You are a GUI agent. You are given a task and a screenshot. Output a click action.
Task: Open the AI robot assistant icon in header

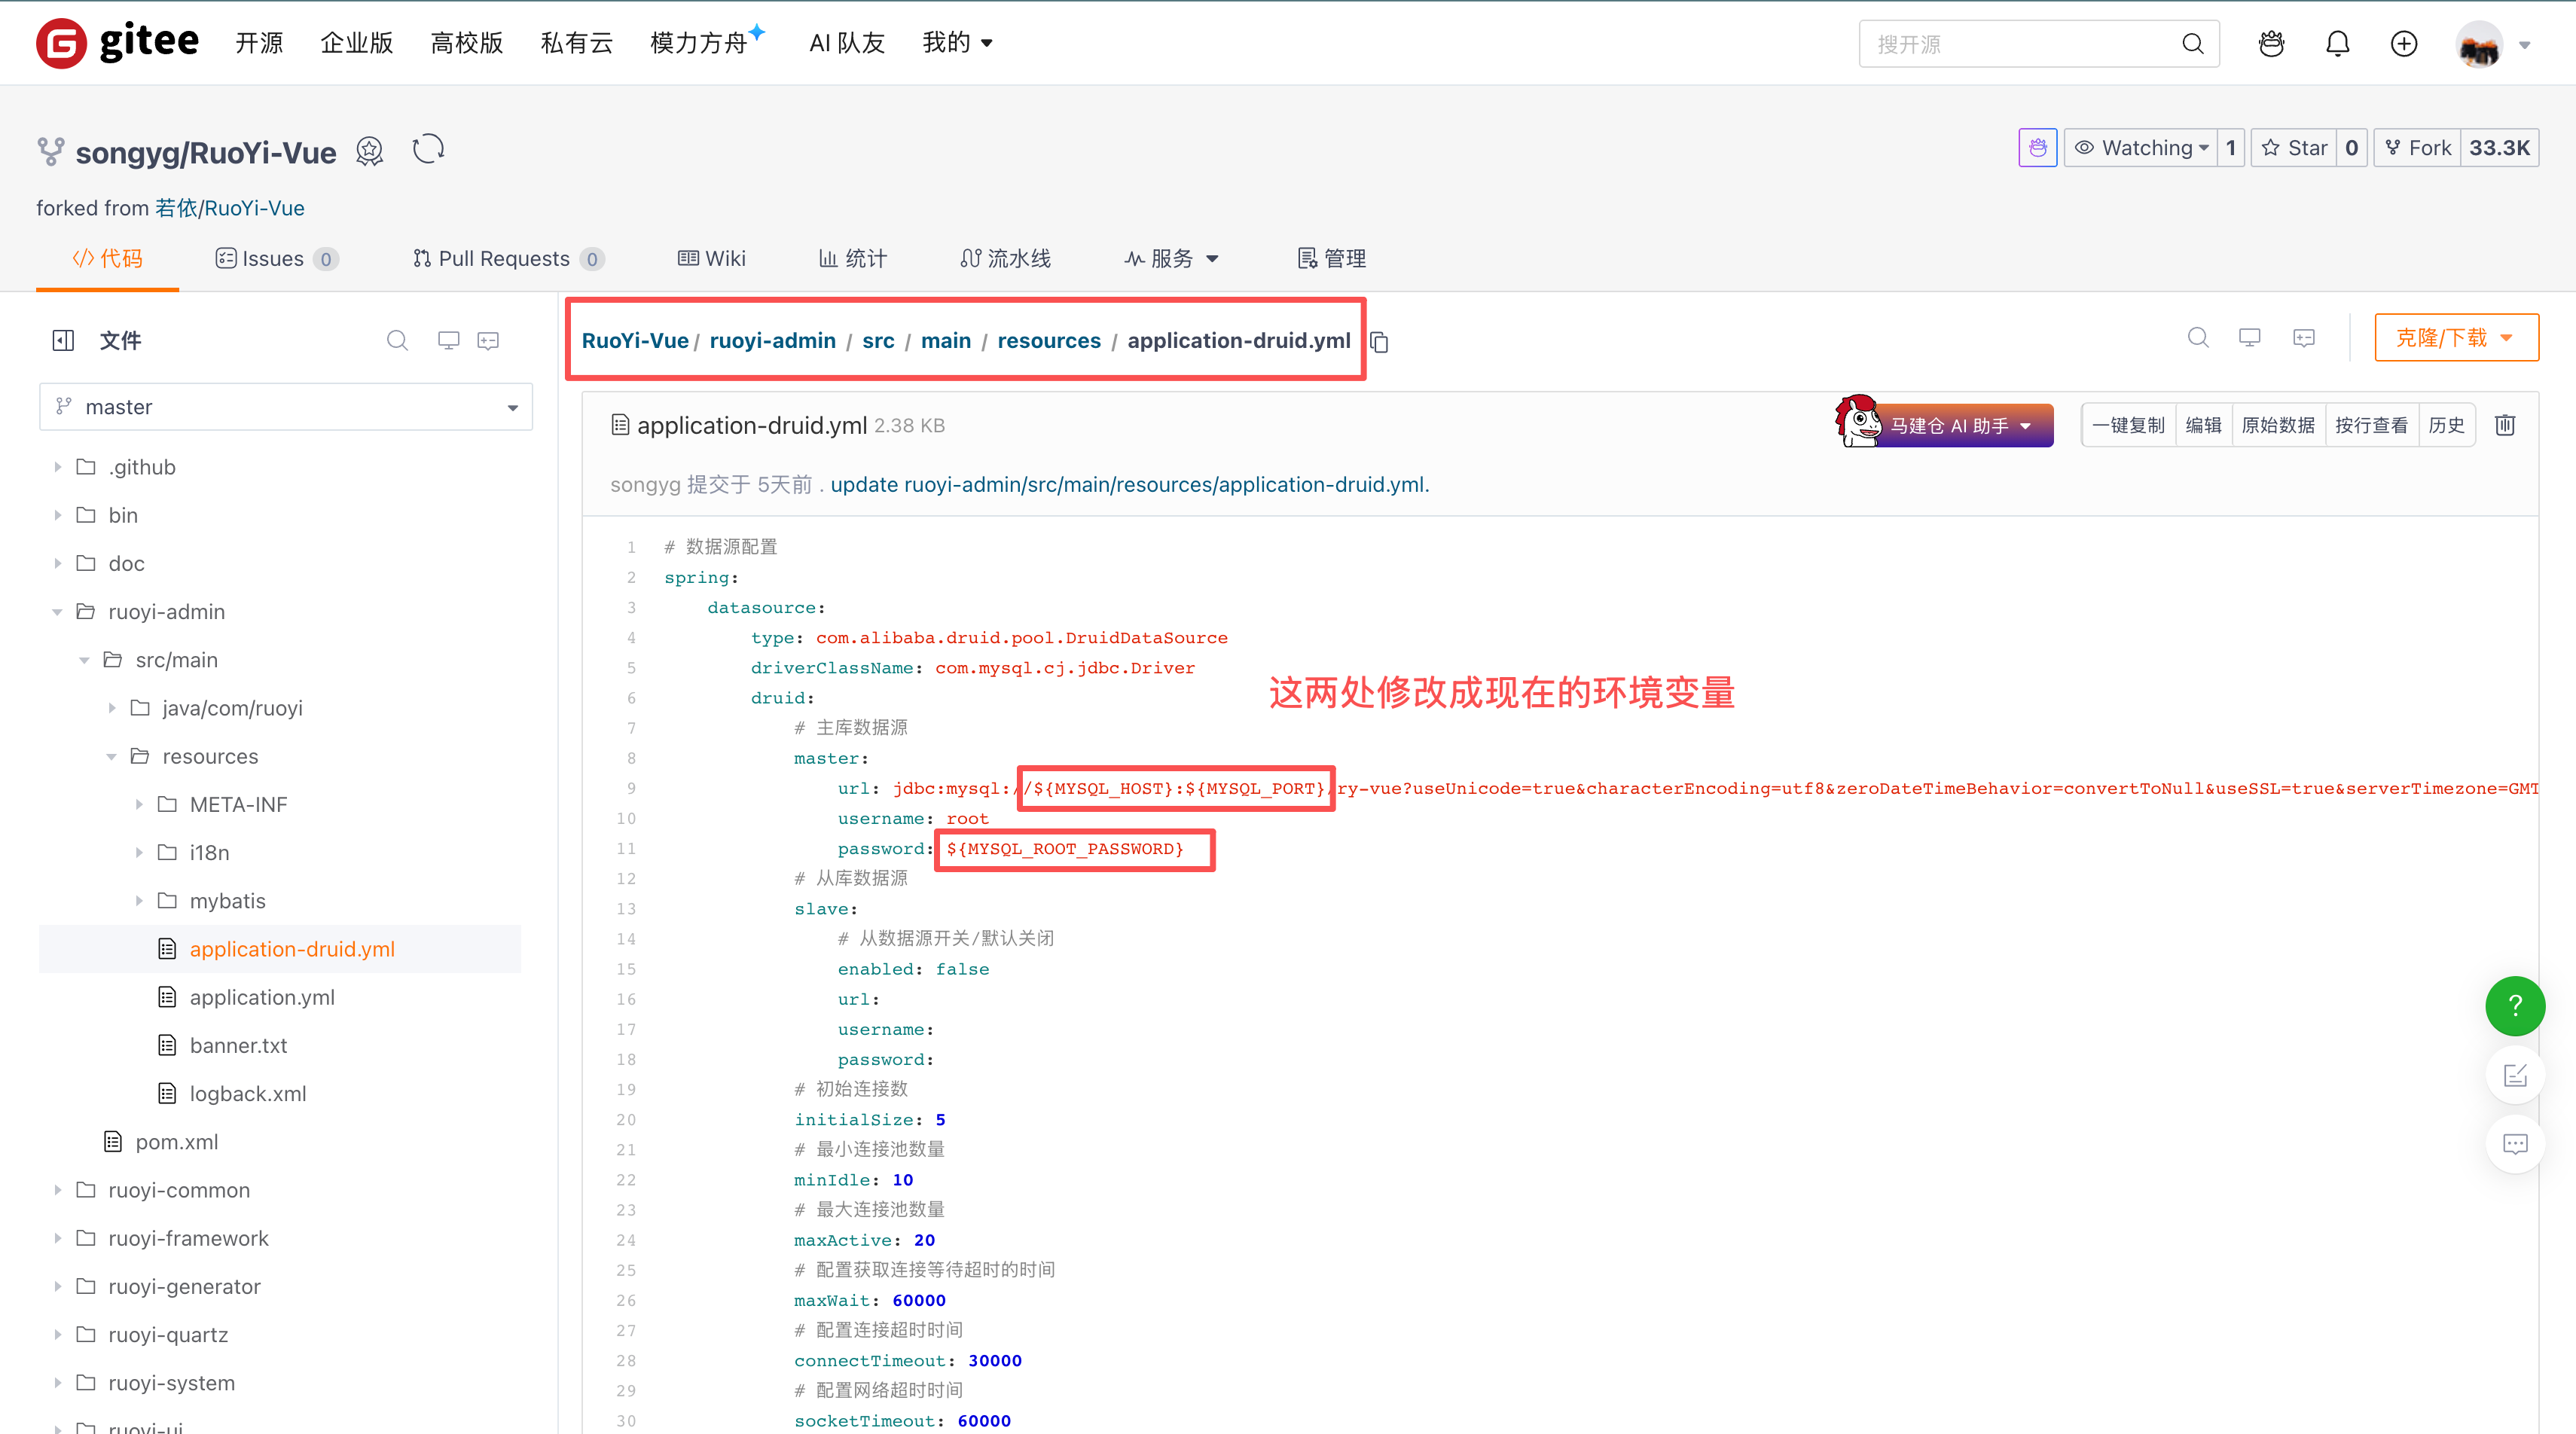[x=2271, y=43]
